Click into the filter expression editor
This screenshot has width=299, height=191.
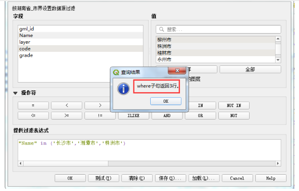tap(149, 150)
